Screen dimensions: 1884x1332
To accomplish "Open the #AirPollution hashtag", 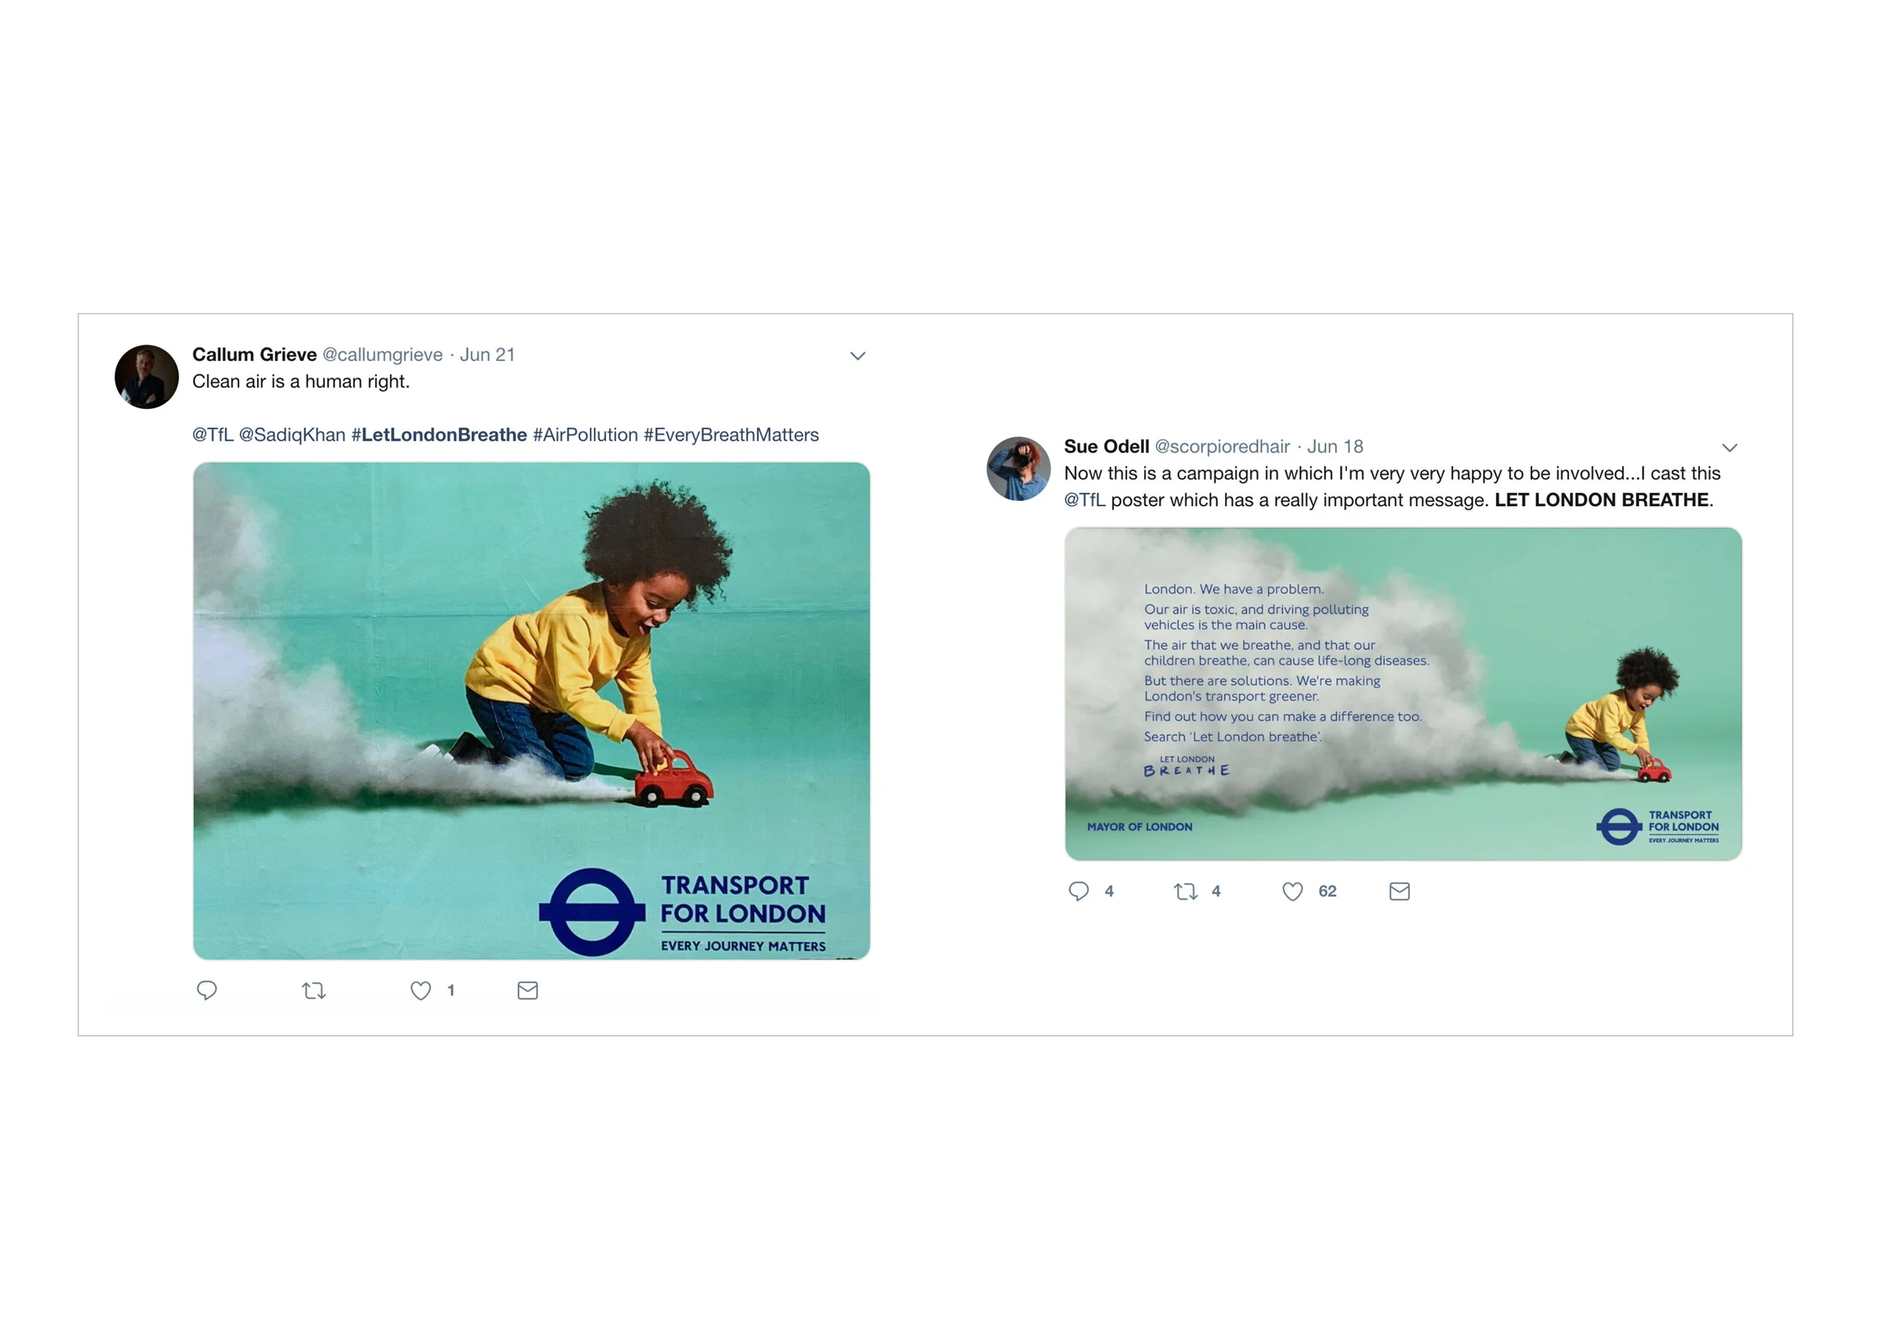I will click(585, 435).
